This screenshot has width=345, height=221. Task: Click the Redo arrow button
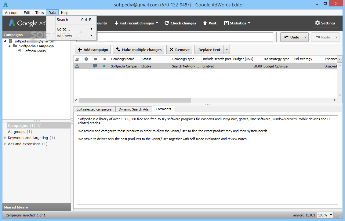322,37
